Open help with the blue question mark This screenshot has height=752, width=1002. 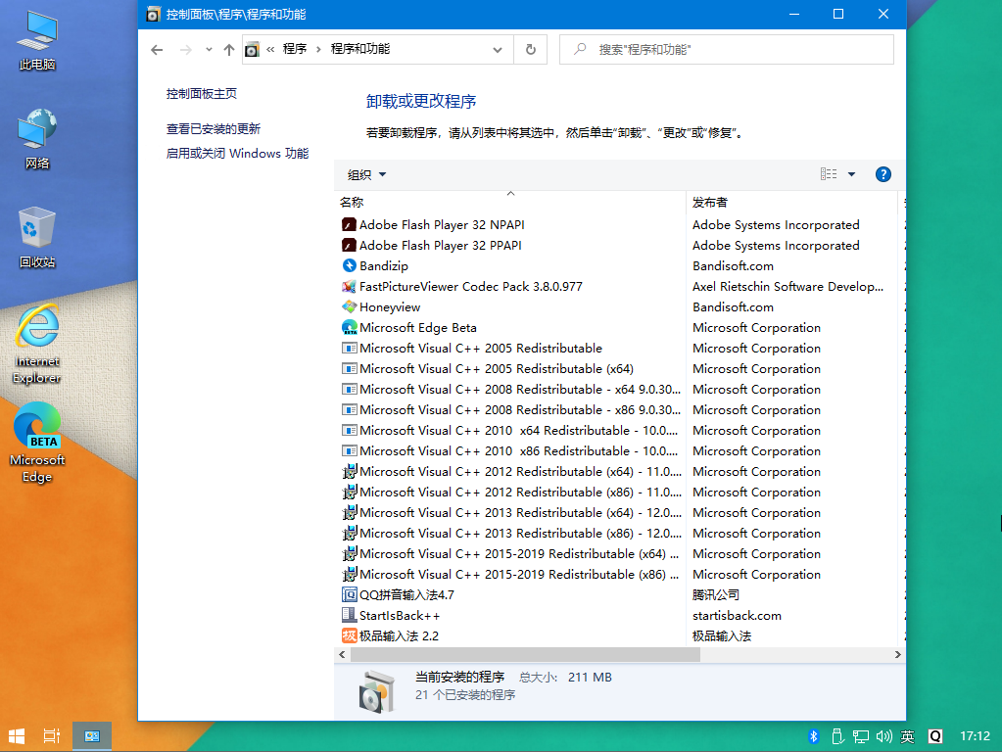click(883, 174)
